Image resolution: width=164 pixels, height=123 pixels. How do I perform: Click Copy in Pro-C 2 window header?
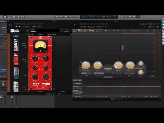tap(99, 27)
